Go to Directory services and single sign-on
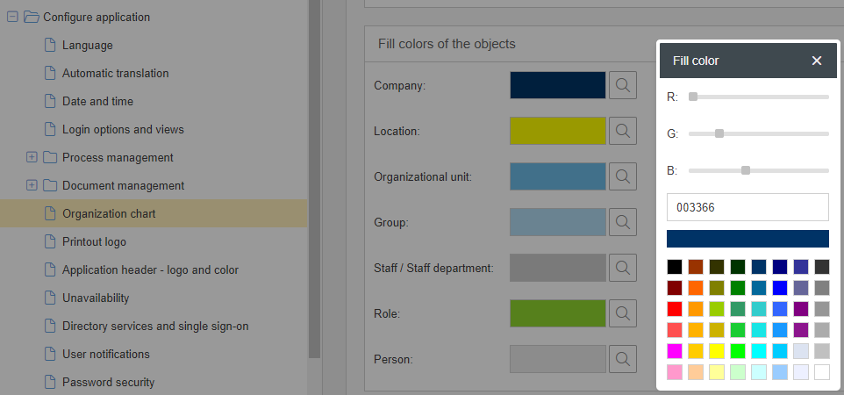The width and height of the screenshot is (844, 395). click(155, 326)
